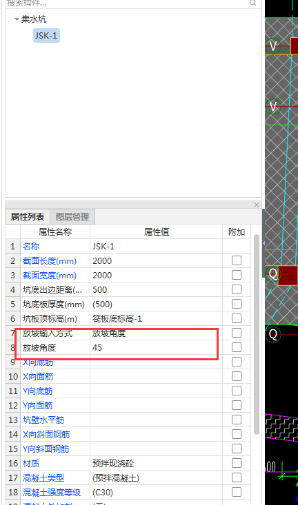Close the property panel with X
Screen dimensions: 298x505
pos(257,205)
